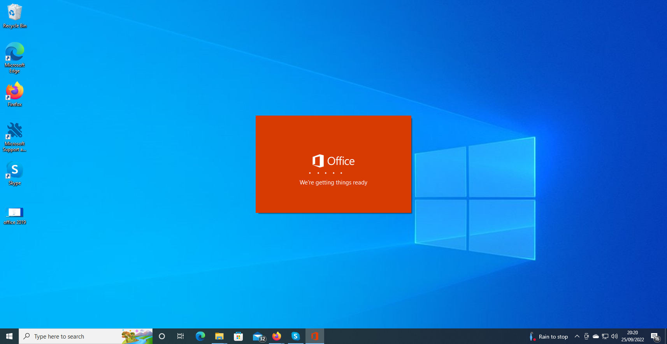Click the Office installer taskbar icon

(x=315, y=336)
